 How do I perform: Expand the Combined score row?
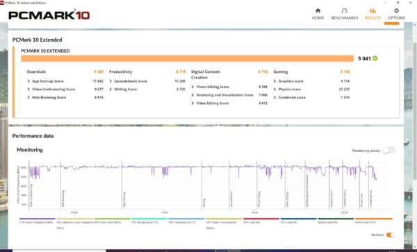[289, 97]
